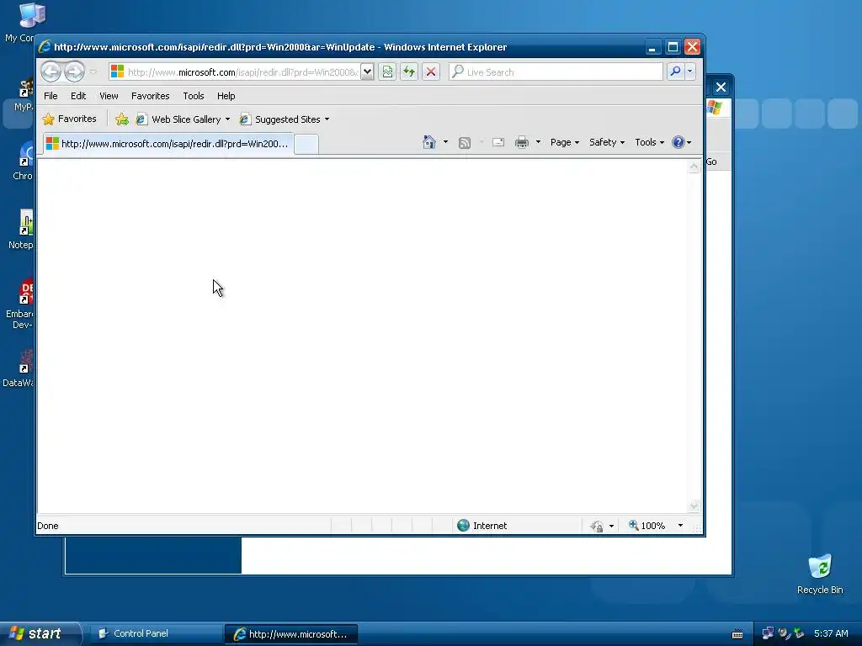The width and height of the screenshot is (862, 646).
Task: Expand Web Slice Gallery dropdown arrow
Action: [227, 119]
